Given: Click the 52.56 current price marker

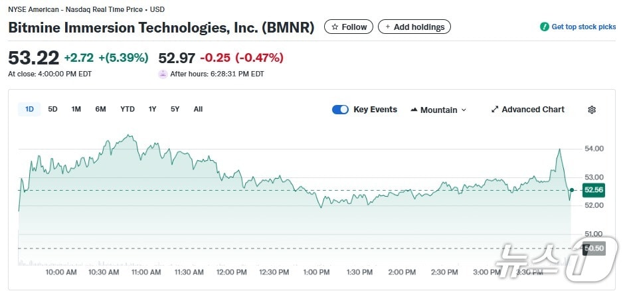Looking at the screenshot, I should [593, 190].
